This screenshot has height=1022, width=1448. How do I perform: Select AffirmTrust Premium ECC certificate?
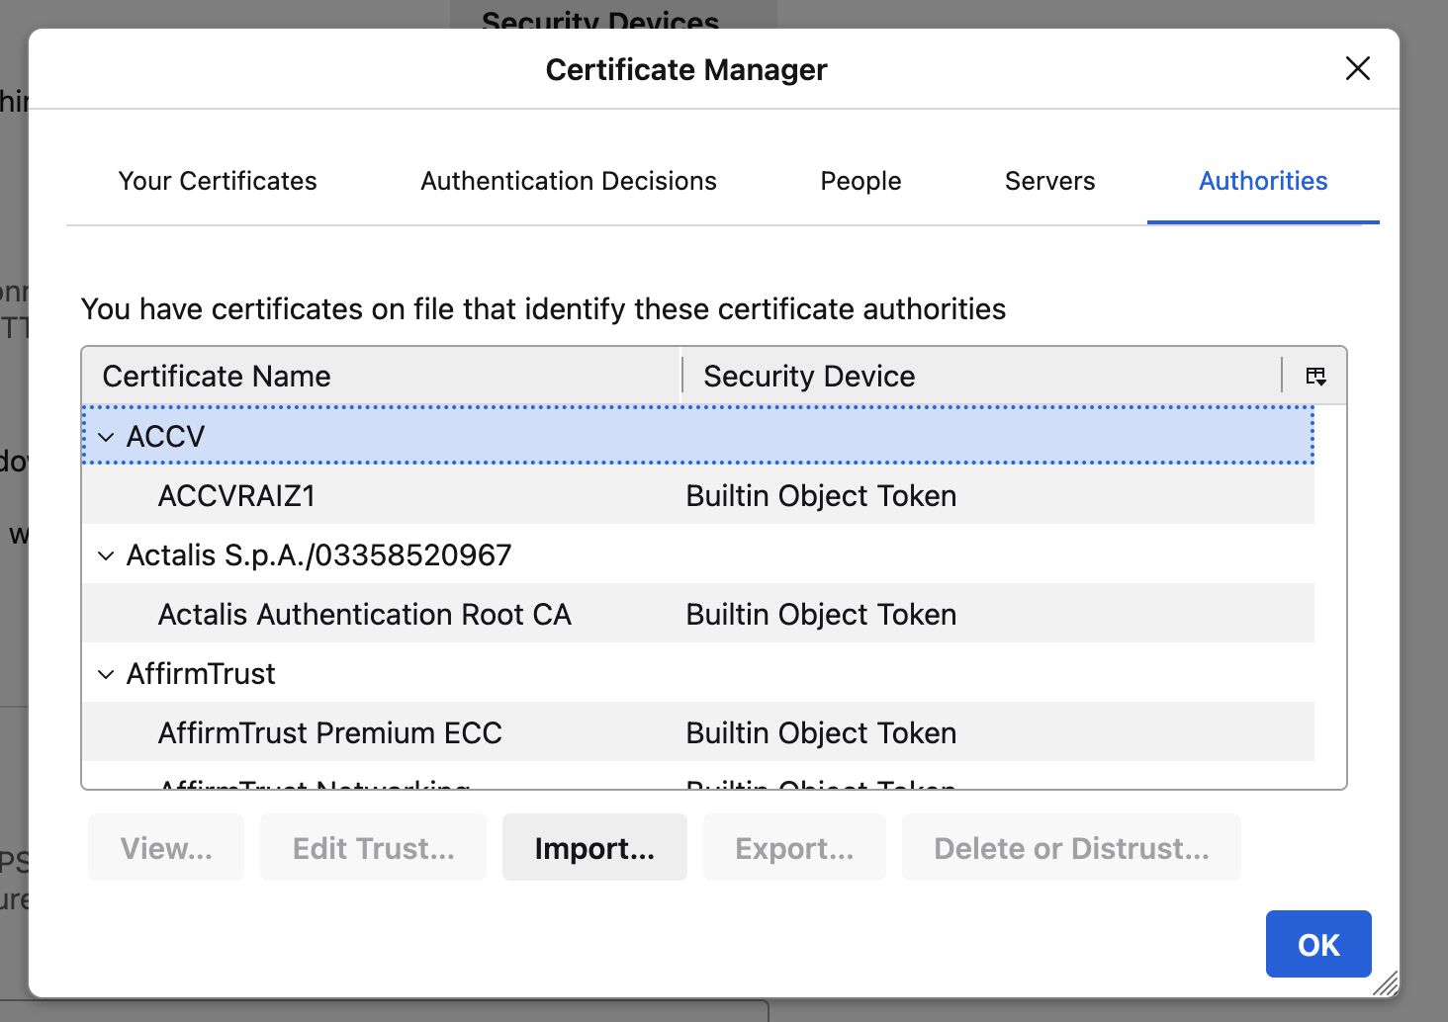coord(698,732)
